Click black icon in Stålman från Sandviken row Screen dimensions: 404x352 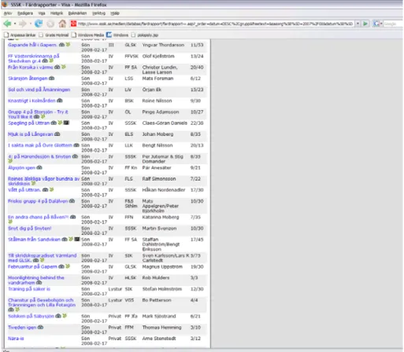tap(77, 239)
